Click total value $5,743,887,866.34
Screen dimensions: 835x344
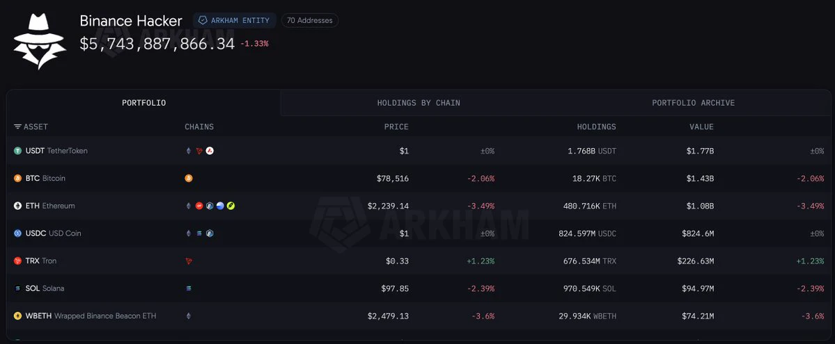click(157, 44)
